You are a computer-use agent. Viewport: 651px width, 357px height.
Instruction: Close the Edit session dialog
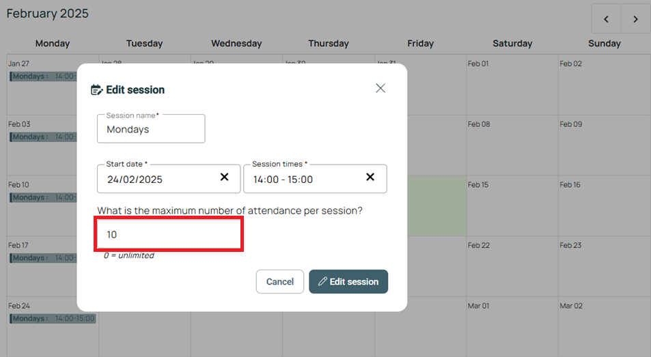pyautogui.click(x=380, y=88)
